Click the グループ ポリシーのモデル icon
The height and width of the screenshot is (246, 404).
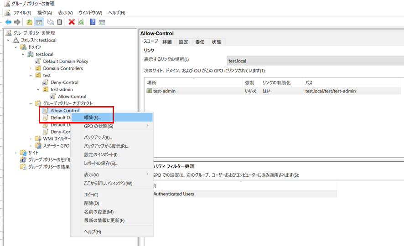tap(23, 159)
